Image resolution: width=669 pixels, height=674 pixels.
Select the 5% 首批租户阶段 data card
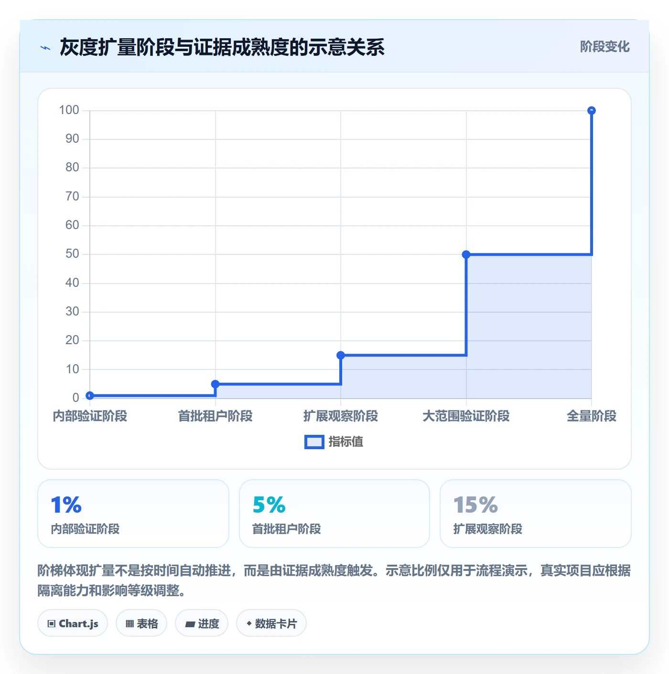coord(334,514)
